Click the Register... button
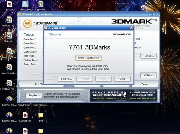 (34, 95)
